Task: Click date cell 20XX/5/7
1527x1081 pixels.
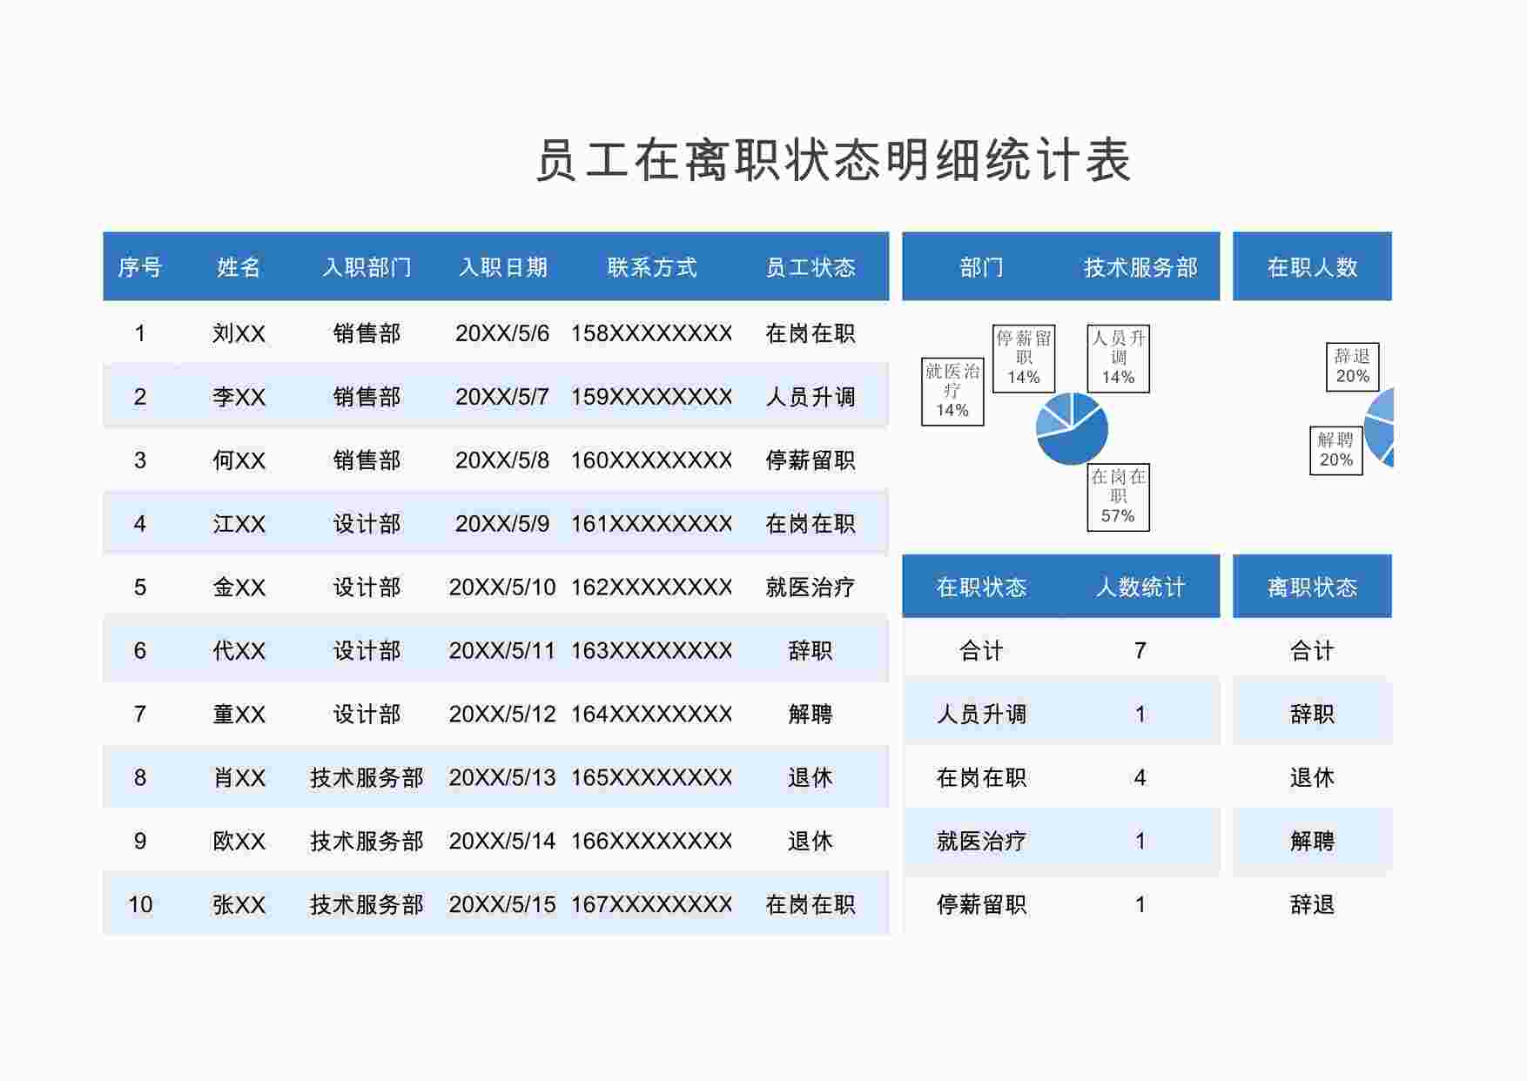Action: [502, 397]
